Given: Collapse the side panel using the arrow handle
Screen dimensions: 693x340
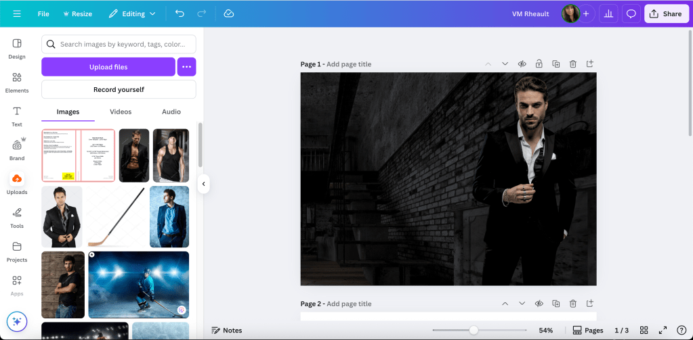Looking at the screenshot, I should (203, 183).
